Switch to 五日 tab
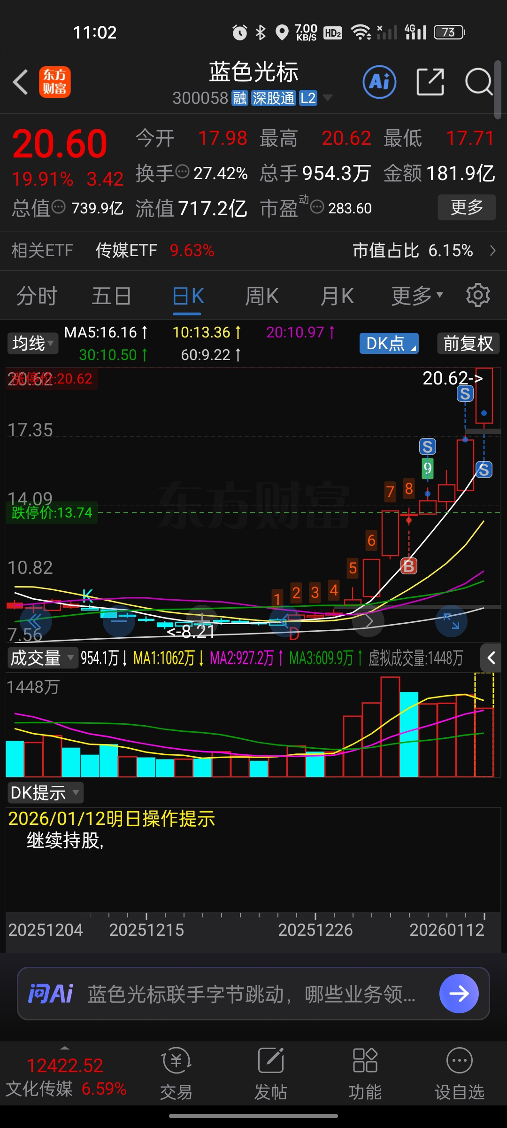Screen dimensions: 507x1128 pyautogui.click(x=111, y=296)
